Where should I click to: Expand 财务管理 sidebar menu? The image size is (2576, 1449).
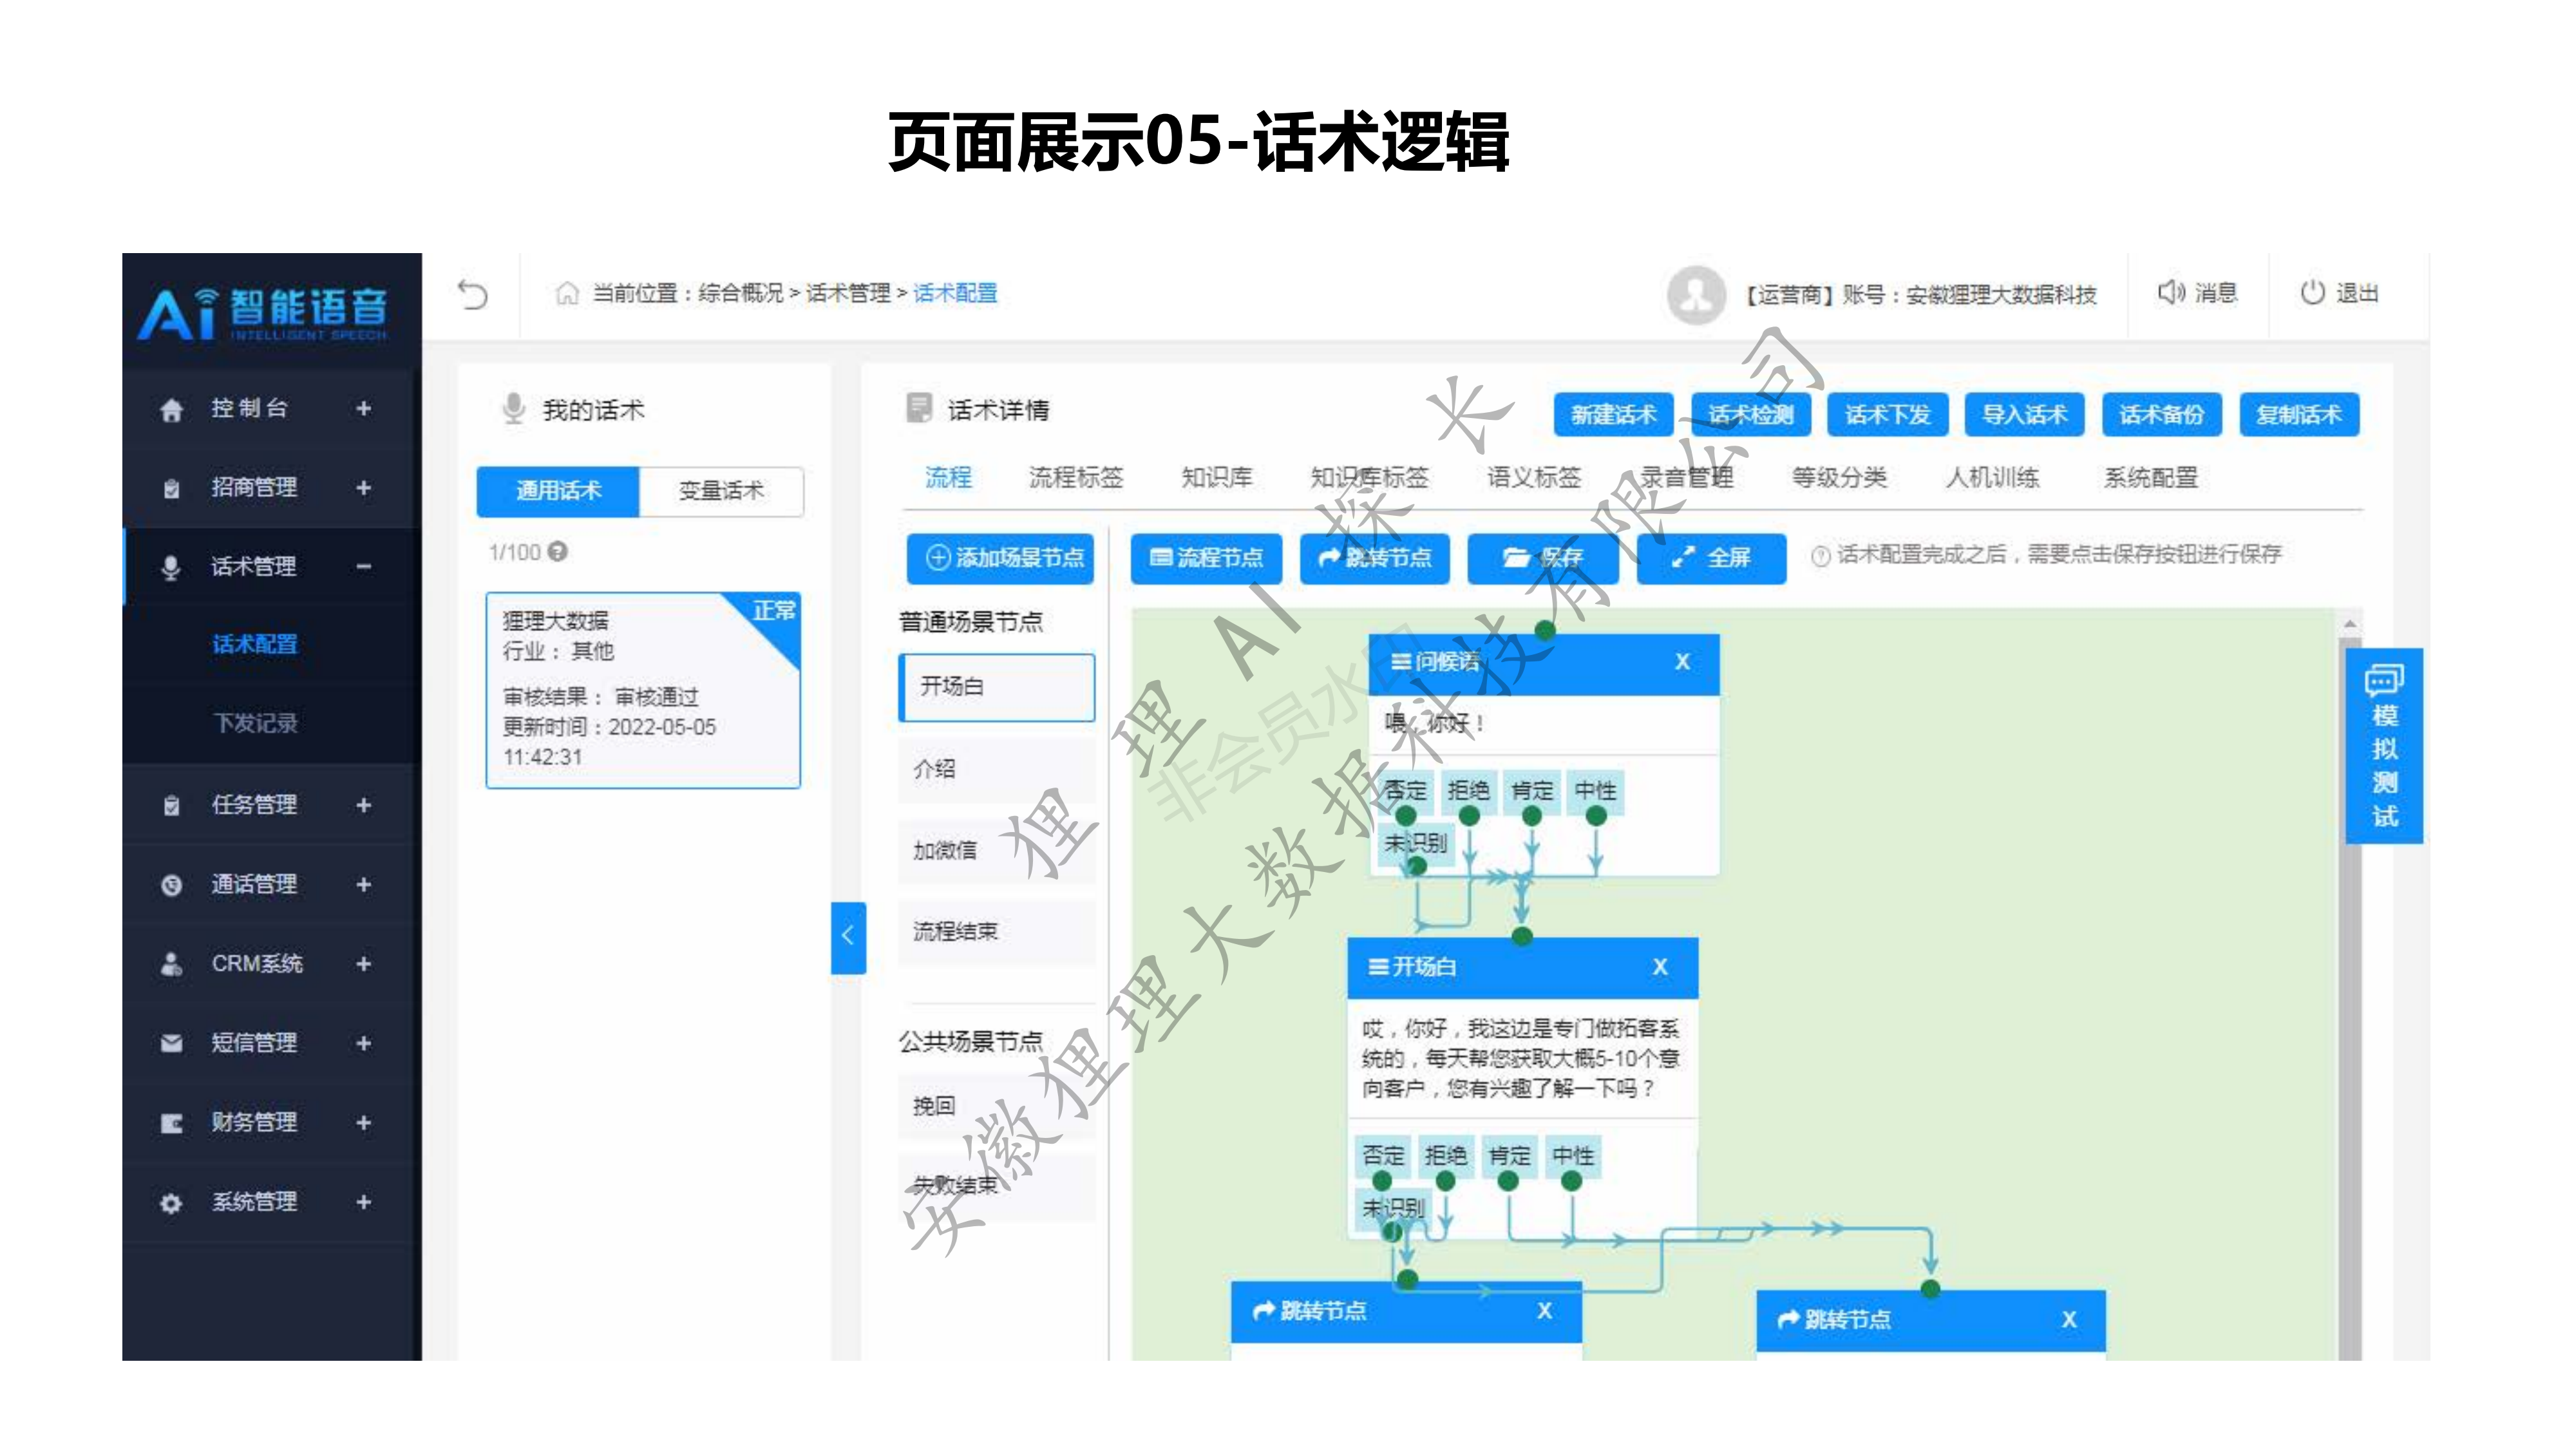[x=364, y=1122]
